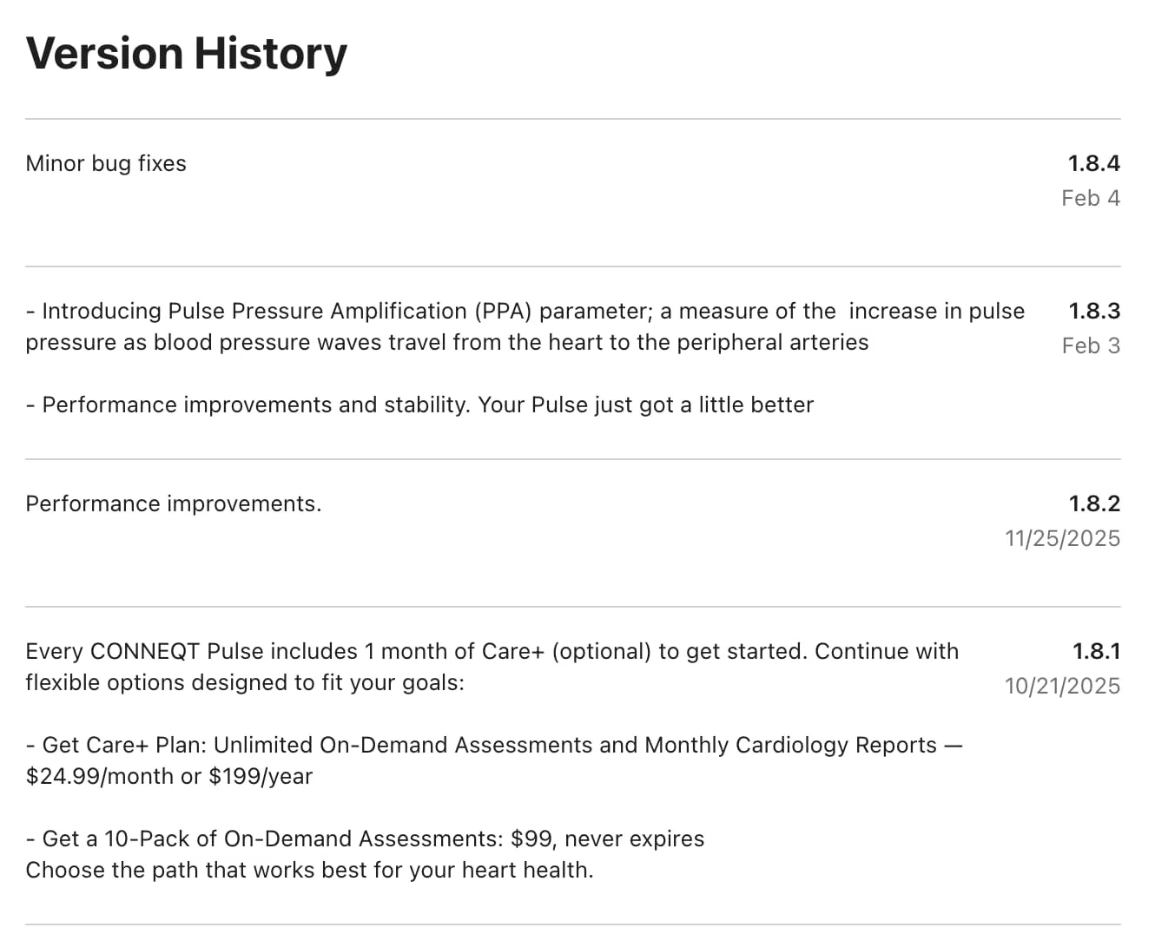Click version number 1.8.4

tap(1094, 163)
